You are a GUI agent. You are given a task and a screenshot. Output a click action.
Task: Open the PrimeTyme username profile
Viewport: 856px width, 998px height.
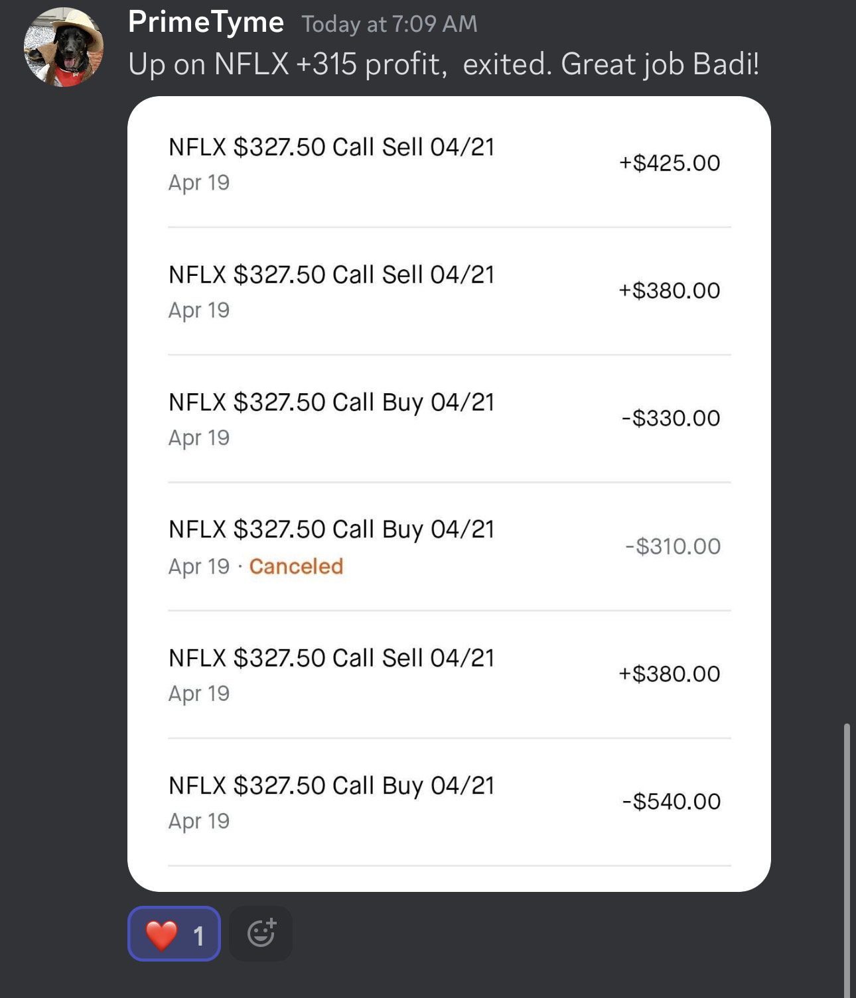point(206,23)
